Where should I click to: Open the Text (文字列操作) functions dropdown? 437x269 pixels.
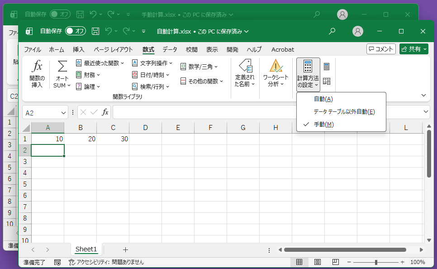click(152, 63)
